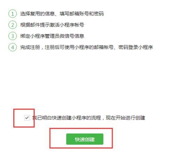Screen dimensions: 171x152
Task: Click the 选择复用的信息 text in step one
Action: coord(37,14)
